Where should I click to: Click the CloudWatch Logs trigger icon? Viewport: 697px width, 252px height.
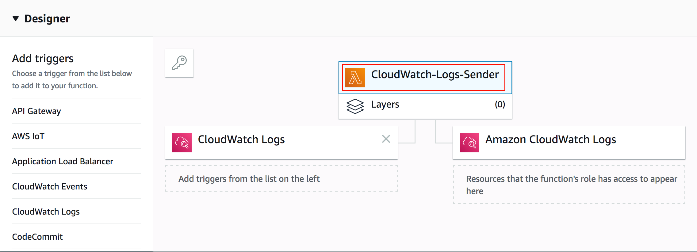click(x=182, y=143)
